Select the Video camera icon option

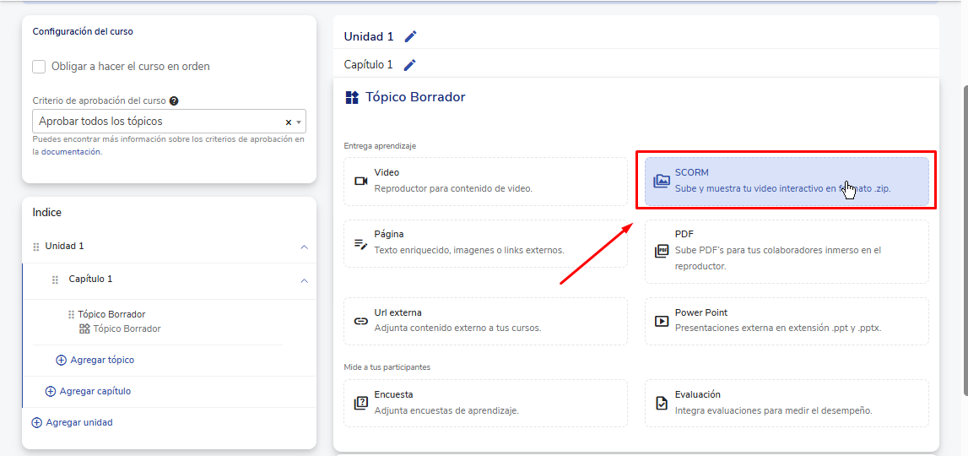tap(361, 181)
